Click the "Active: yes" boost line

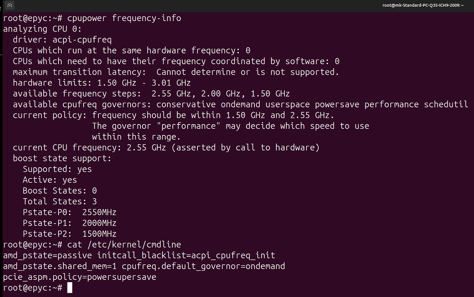pos(50,180)
